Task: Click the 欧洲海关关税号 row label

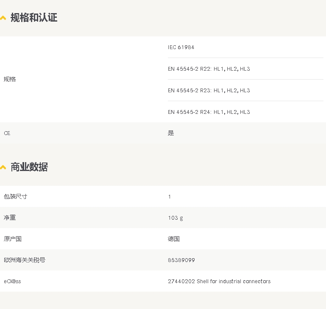Action: [x=25, y=260]
